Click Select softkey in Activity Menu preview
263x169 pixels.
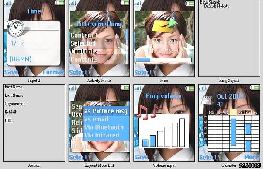point(78,73)
